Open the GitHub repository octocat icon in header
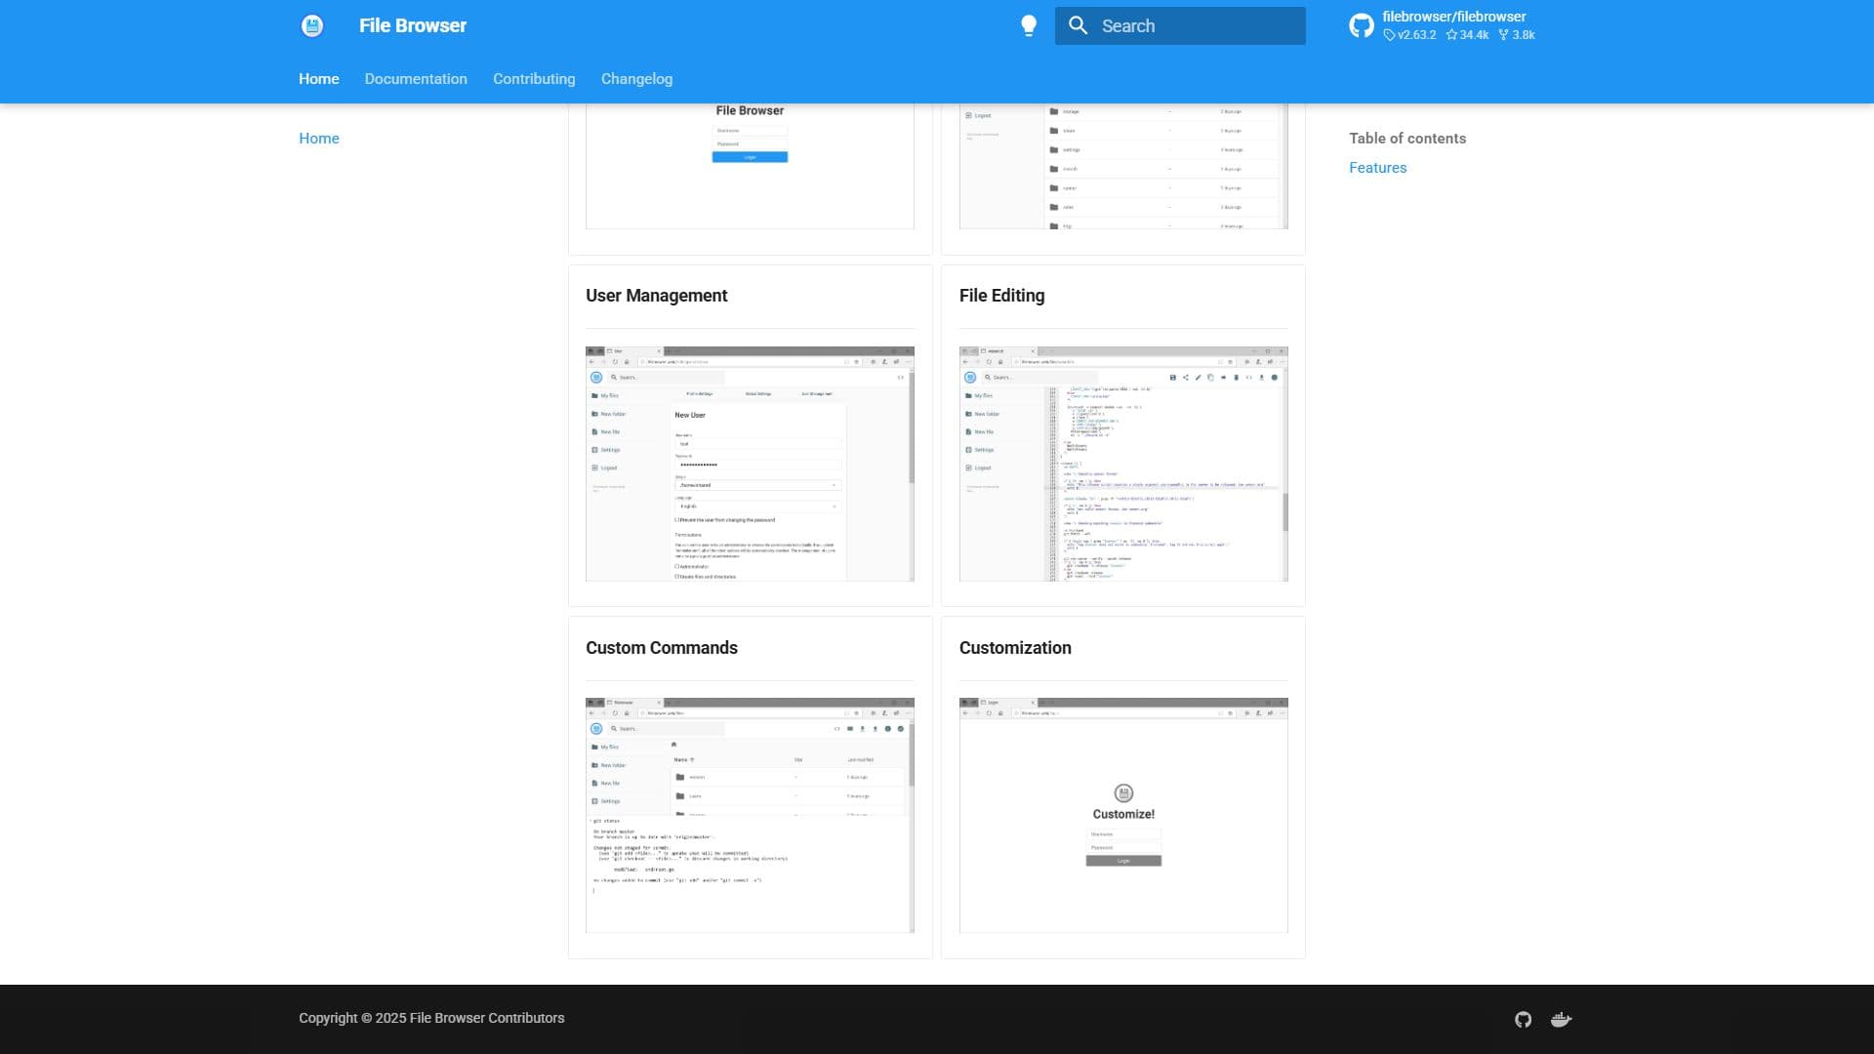Viewport: 1874px width, 1054px height. click(1362, 25)
